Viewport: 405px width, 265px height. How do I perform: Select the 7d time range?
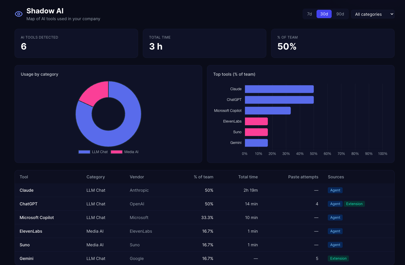309,14
